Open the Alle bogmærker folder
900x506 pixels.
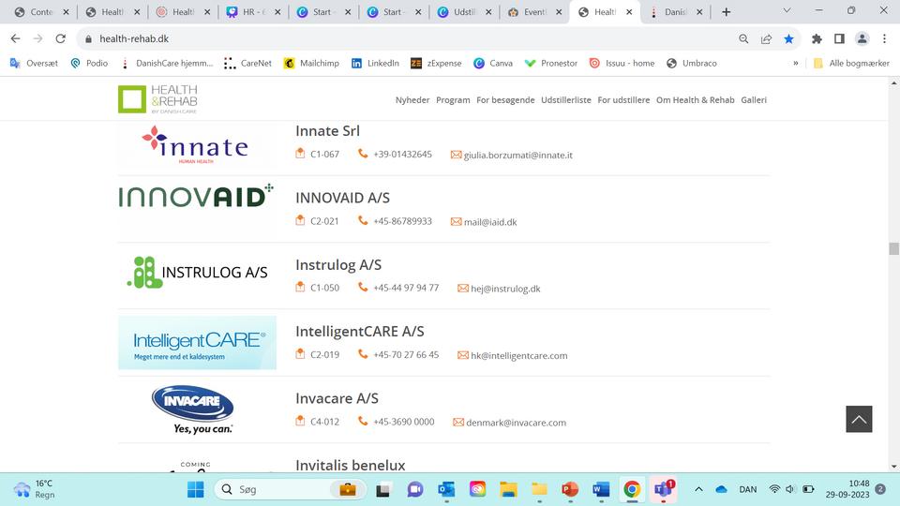click(851, 63)
